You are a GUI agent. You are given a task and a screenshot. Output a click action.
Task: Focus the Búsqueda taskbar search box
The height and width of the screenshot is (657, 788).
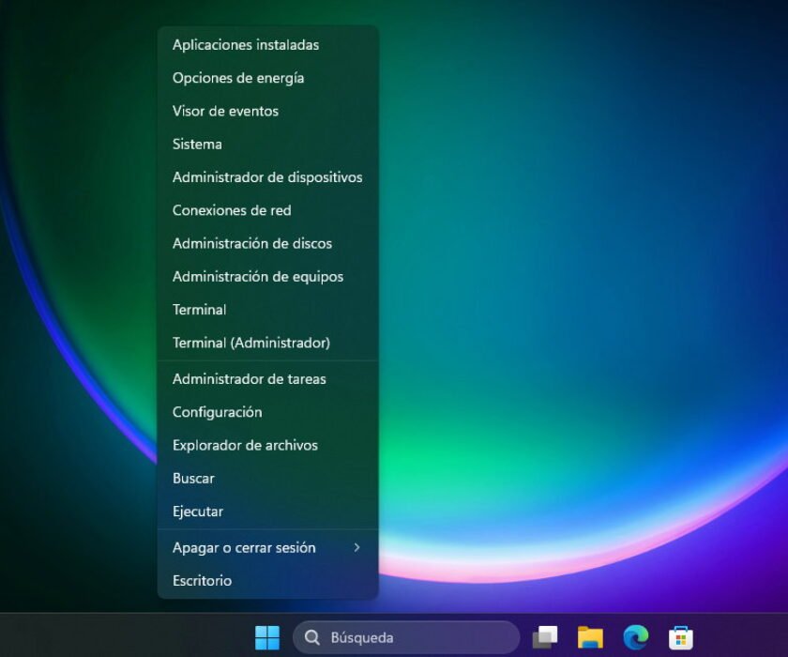[x=406, y=637]
